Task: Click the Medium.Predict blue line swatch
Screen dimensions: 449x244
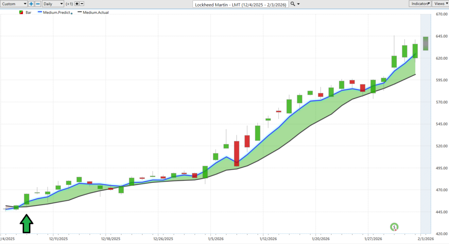Action: tap(40, 12)
